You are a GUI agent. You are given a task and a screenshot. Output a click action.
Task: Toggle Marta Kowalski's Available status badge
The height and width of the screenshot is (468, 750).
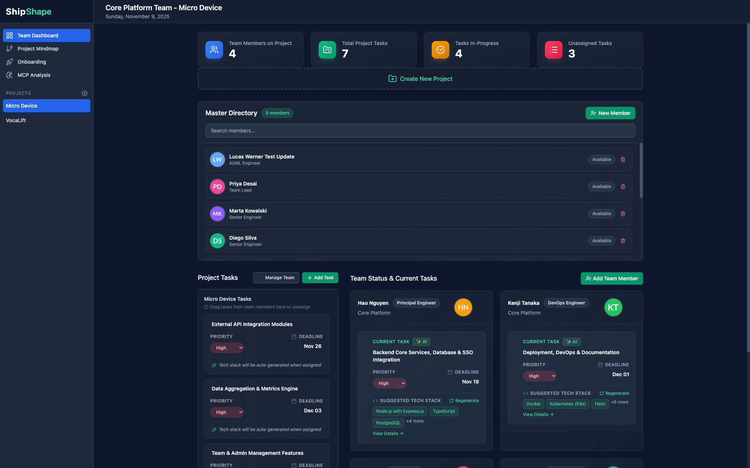[601, 214]
